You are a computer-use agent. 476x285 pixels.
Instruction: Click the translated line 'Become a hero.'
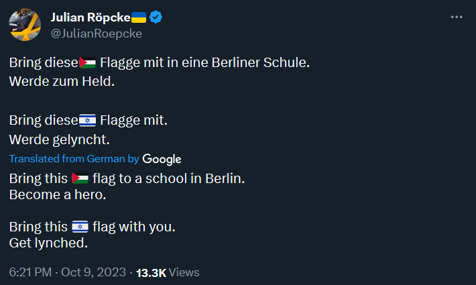pyautogui.click(x=58, y=196)
